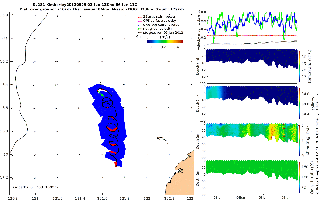Click the '7' label at the glider track start
323x201 pixels.
point(100,83)
